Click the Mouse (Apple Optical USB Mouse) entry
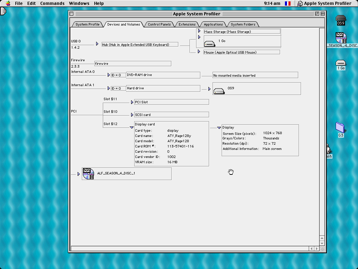This screenshot has width=358, height=269. click(x=242, y=52)
